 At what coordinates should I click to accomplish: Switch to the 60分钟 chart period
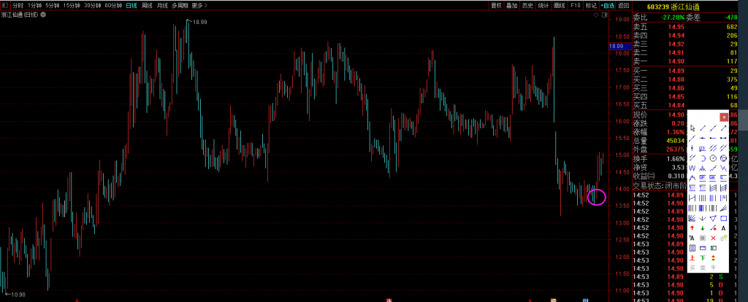[x=113, y=5]
